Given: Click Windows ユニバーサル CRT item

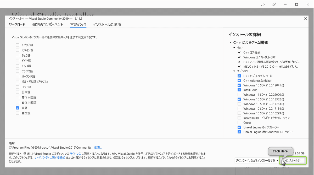Looking at the screenshot, I should (259, 57).
